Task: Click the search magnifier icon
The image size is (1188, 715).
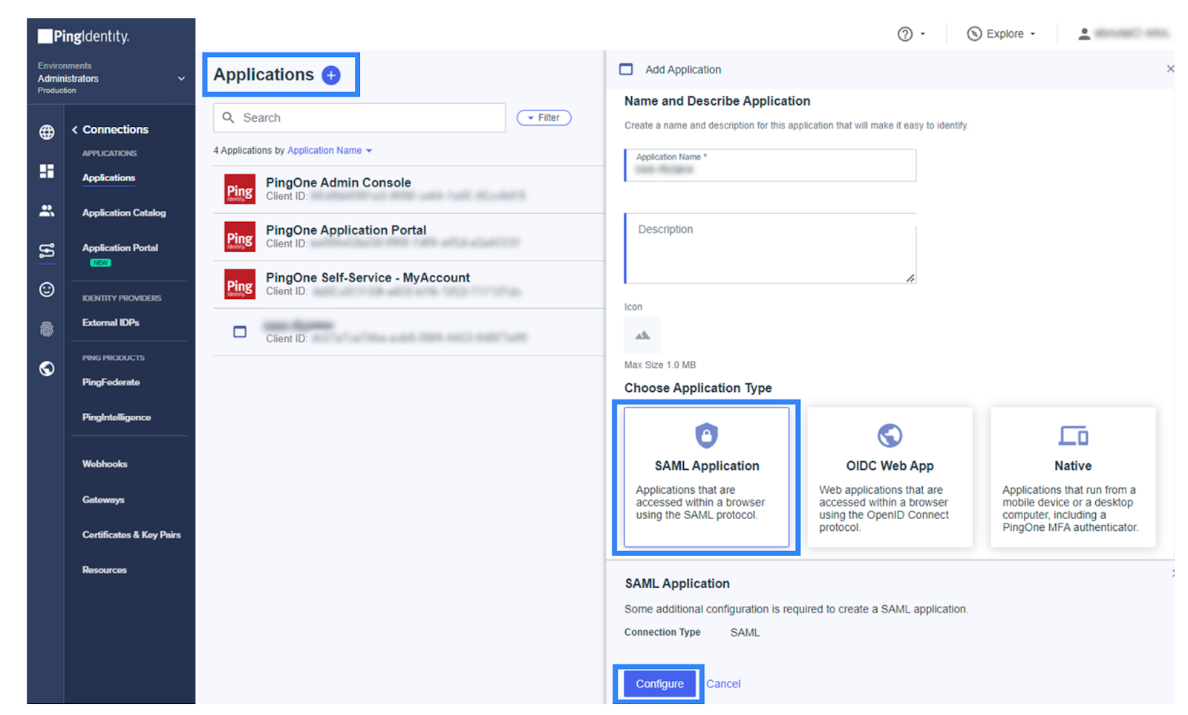Action: [x=229, y=117]
